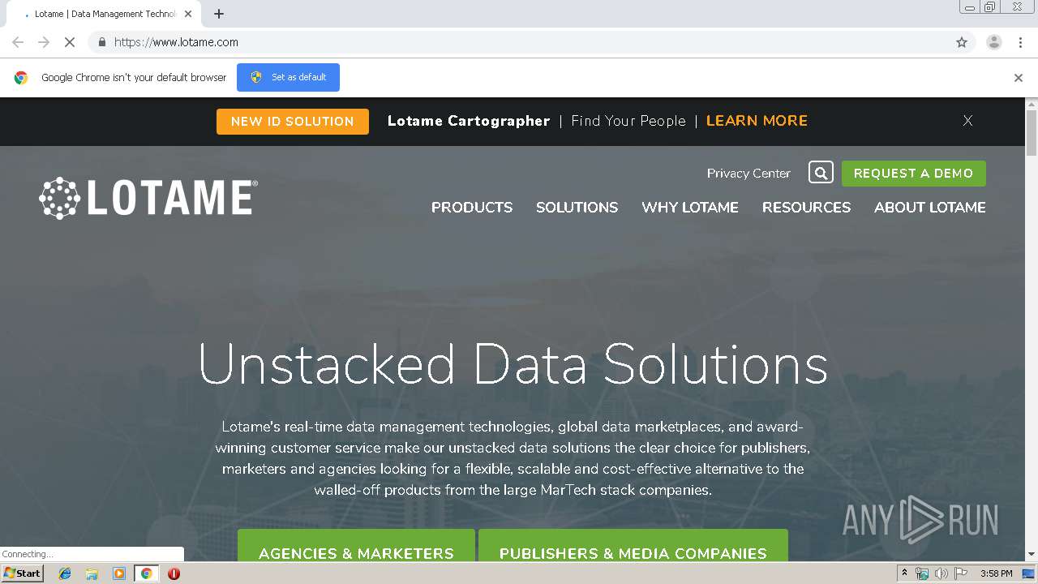Screen dimensions: 1038x584
Task: Close the Lotame Cartographer banner
Action: tap(967, 121)
